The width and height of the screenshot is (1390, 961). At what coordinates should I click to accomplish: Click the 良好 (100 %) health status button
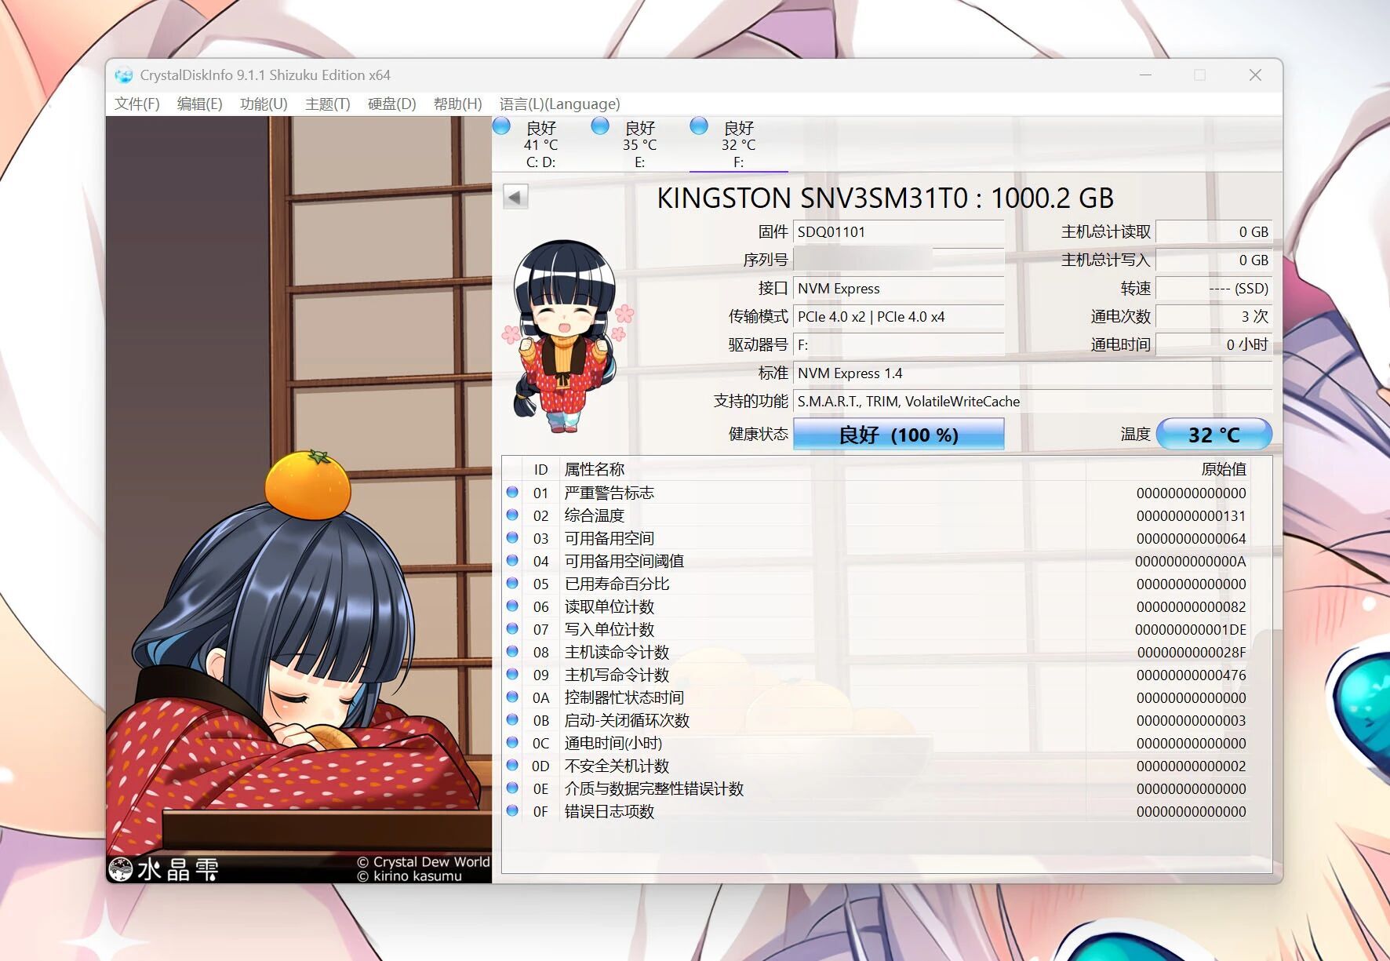coord(899,435)
